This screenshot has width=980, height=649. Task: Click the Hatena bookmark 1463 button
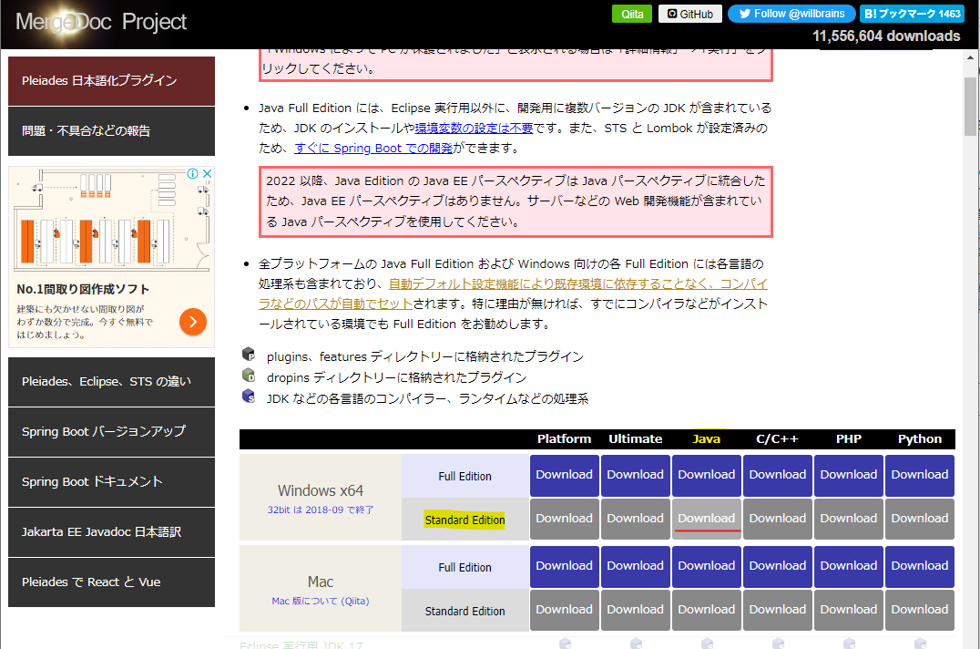(x=912, y=14)
